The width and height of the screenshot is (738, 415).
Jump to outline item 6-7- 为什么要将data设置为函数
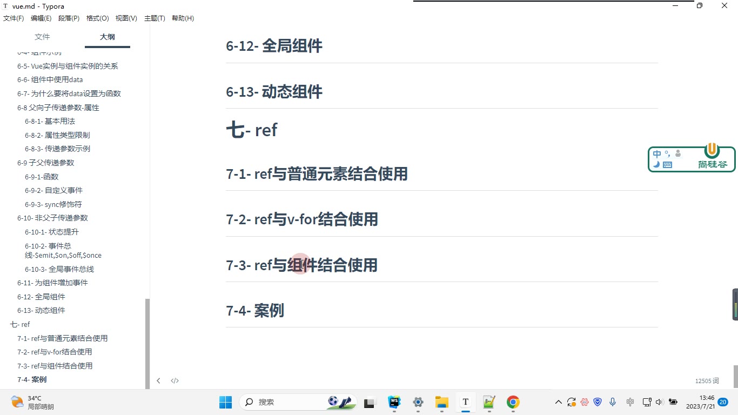click(69, 93)
